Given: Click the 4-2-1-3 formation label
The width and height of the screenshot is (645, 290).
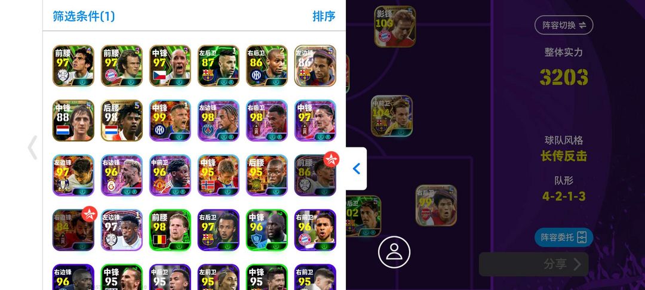Looking at the screenshot, I should [564, 196].
